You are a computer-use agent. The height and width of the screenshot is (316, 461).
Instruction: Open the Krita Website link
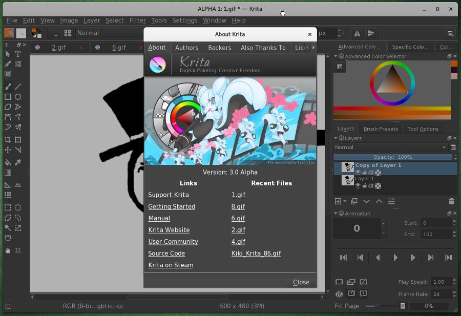pos(169,230)
